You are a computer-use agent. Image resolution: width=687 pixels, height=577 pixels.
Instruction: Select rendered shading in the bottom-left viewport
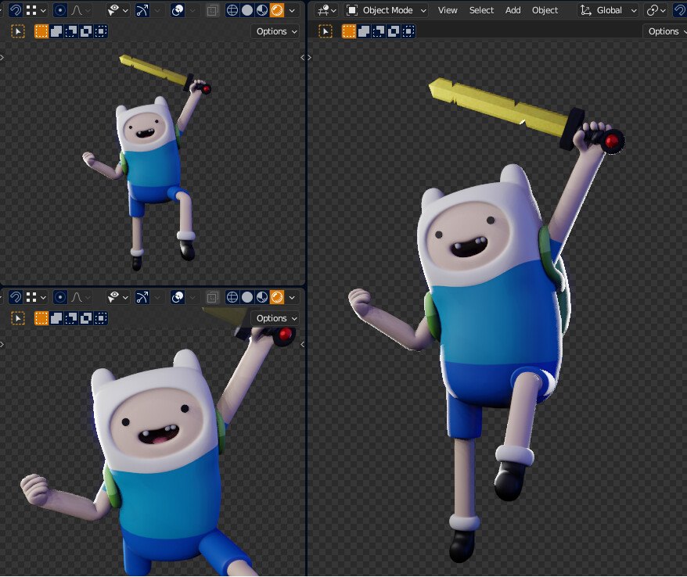tap(276, 297)
